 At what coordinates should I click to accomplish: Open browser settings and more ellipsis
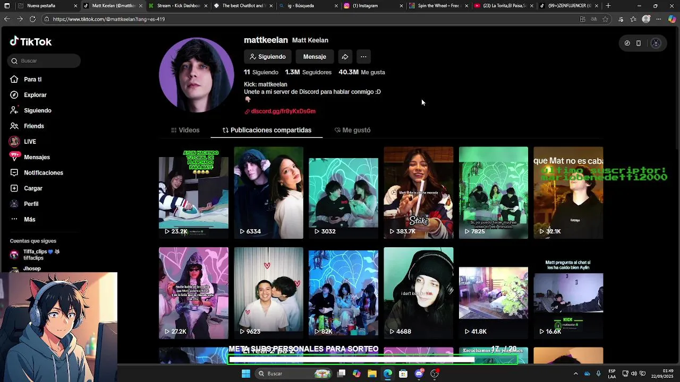pos(659,19)
